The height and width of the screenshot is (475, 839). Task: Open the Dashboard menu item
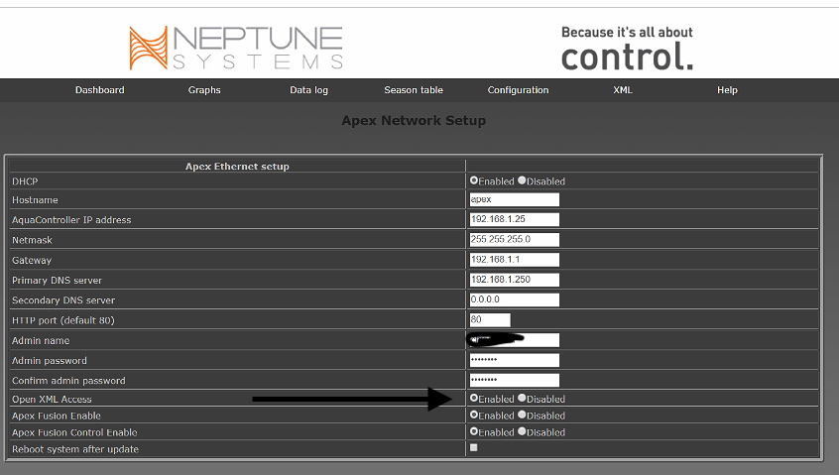click(99, 90)
